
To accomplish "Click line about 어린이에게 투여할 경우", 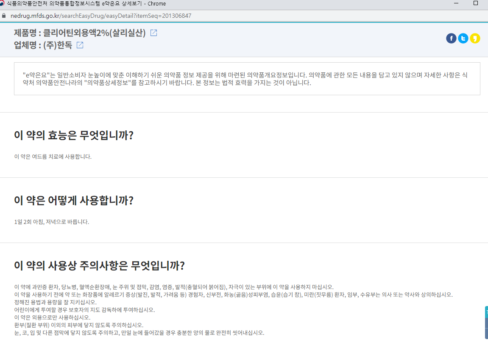I will pos(84,310).
